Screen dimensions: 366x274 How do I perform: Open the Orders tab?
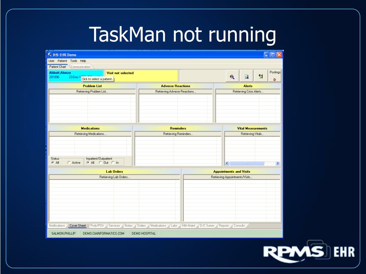[142, 225]
